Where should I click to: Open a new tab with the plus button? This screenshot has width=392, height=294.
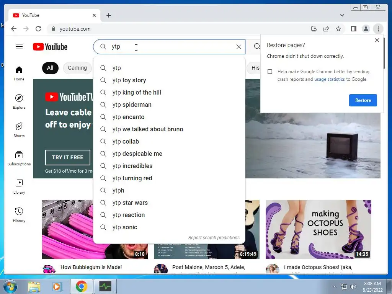tap(108, 15)
